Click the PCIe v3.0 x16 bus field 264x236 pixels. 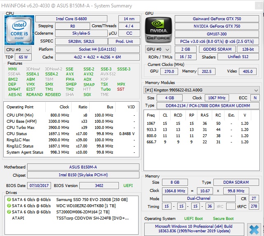pyautogui.click(x=217, y=42)
